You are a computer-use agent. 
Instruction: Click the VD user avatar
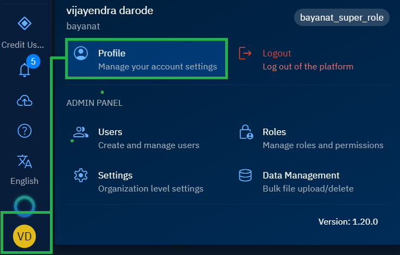coord(24,235)
